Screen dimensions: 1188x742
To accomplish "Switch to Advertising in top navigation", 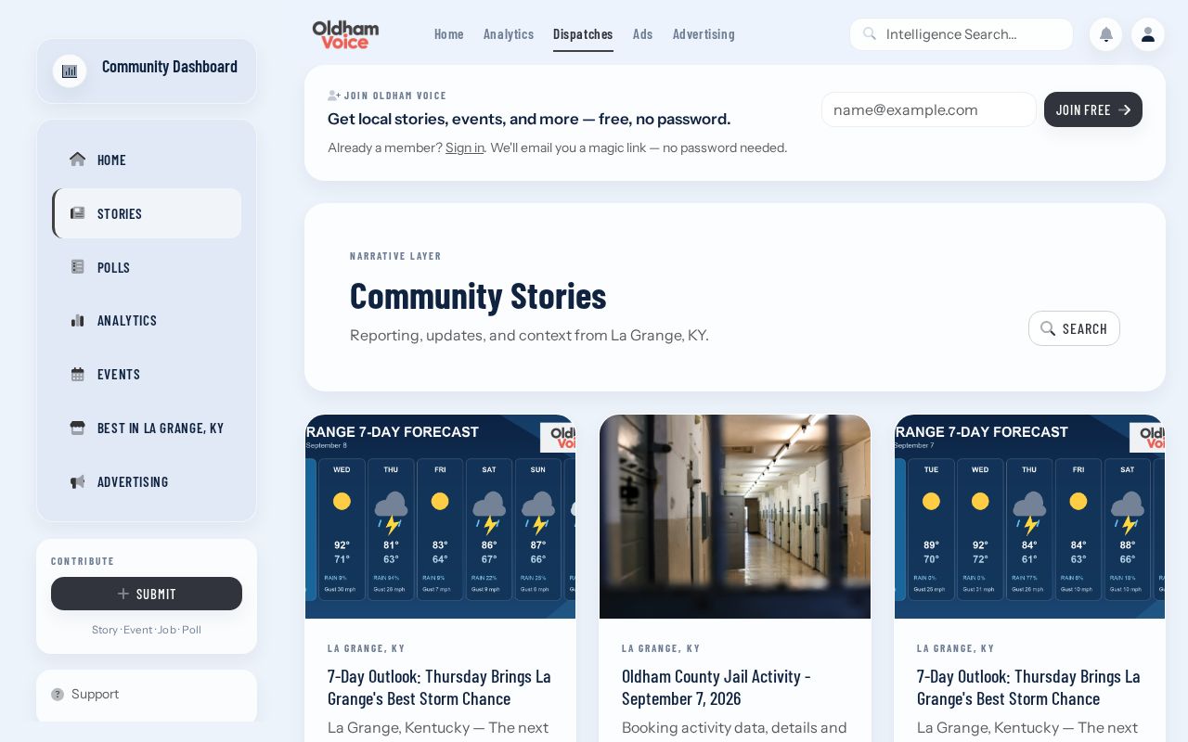I will point(704,33).
